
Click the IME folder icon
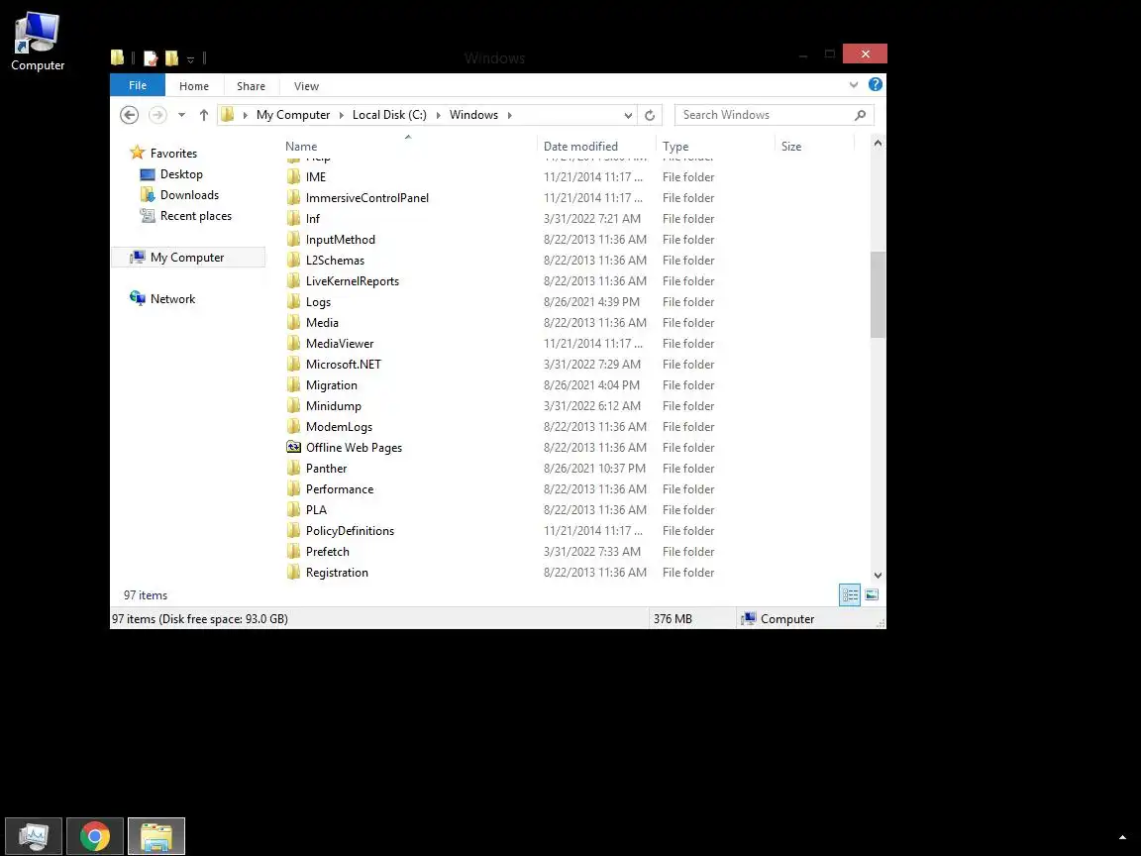pyautogui.click(x=293, y=177)
